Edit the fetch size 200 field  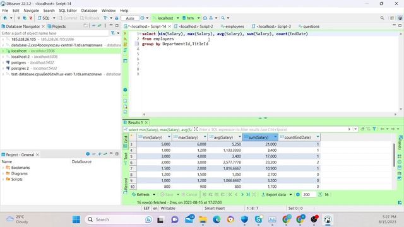click(309, 195)
